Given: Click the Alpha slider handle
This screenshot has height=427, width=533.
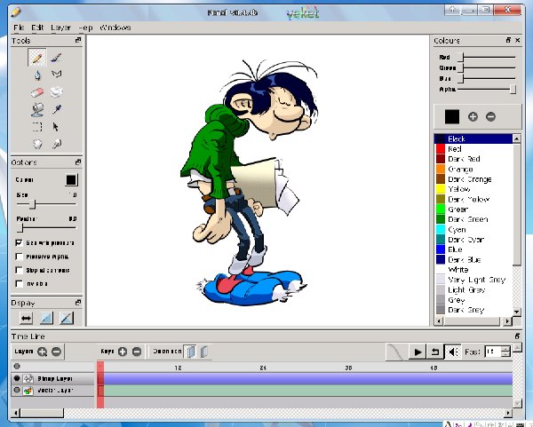Looking at the screenshot, I should point(513,90).
